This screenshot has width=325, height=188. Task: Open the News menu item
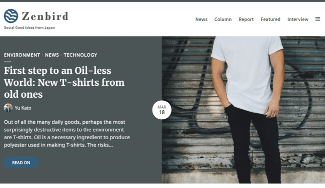[201, 19]
